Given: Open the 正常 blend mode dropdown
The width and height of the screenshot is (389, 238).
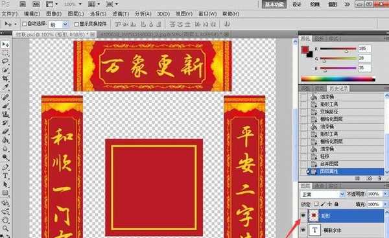Looking at the screenshot, I should coord(342,194).
